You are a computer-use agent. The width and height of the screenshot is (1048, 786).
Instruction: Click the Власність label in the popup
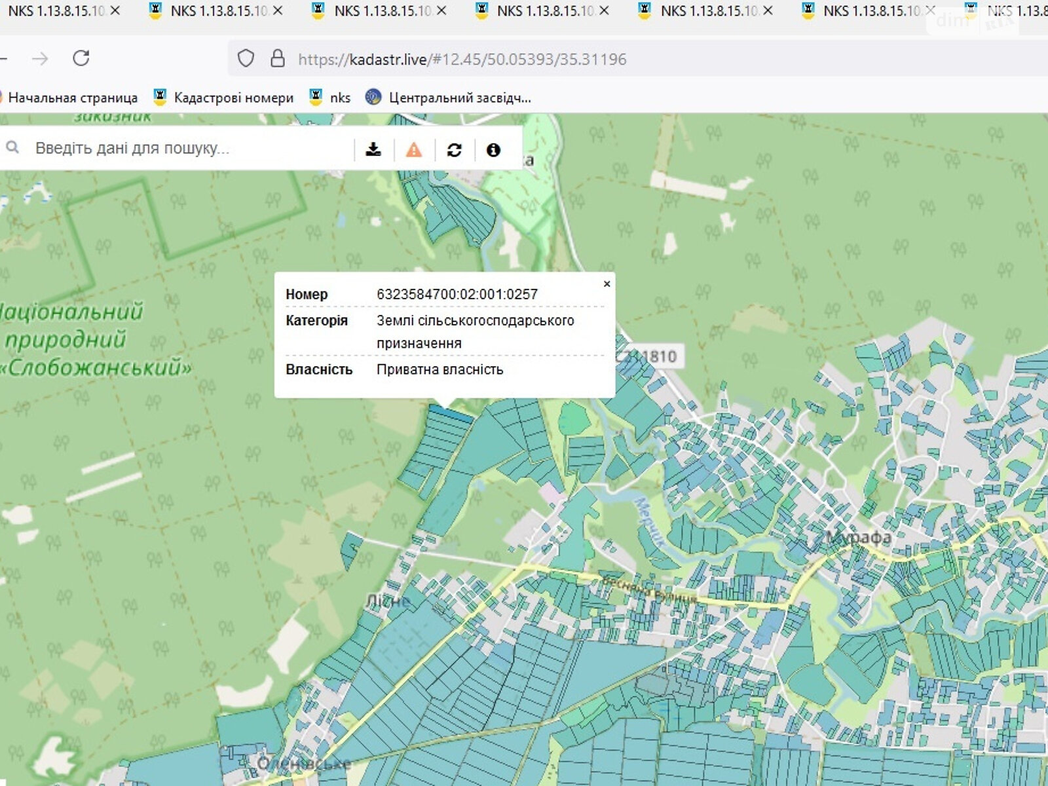tap(319, 369)
